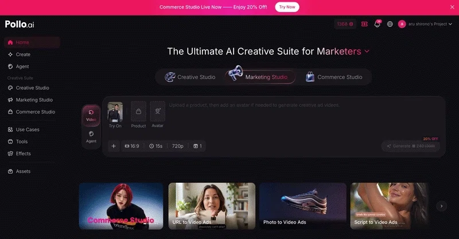This screenshot has height=239, width=459.
Task: Click the Generate button
Action: (x=411, y=146)
